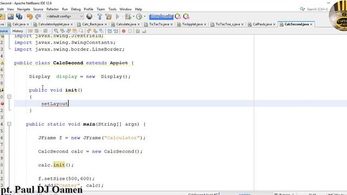Image resolution: width=347 pixels, height=195 pixels.
Task: Switch to the TicTacToe_s.java tab
Action: point(228,24)
